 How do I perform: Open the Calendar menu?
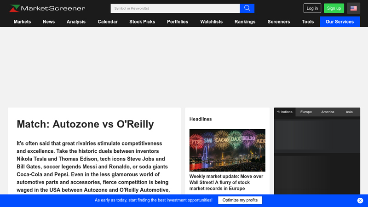point(108,22)
